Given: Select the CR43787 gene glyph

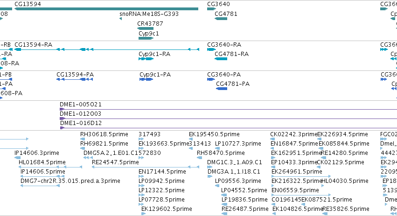Looking at the screenshot, I should (146, 28).
